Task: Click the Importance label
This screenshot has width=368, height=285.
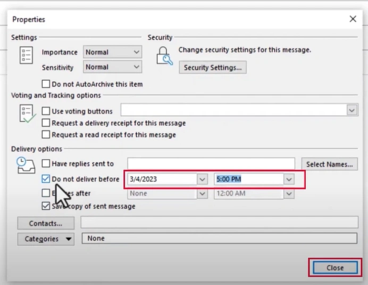Action: coord(60,52)
